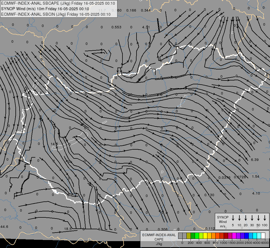Click the 1000 tick label on CAPE scale

point(224,243)
